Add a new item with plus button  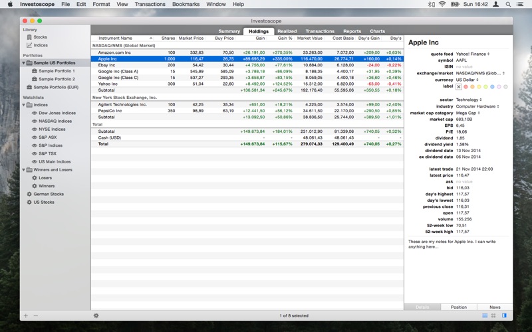coord(26,316)
